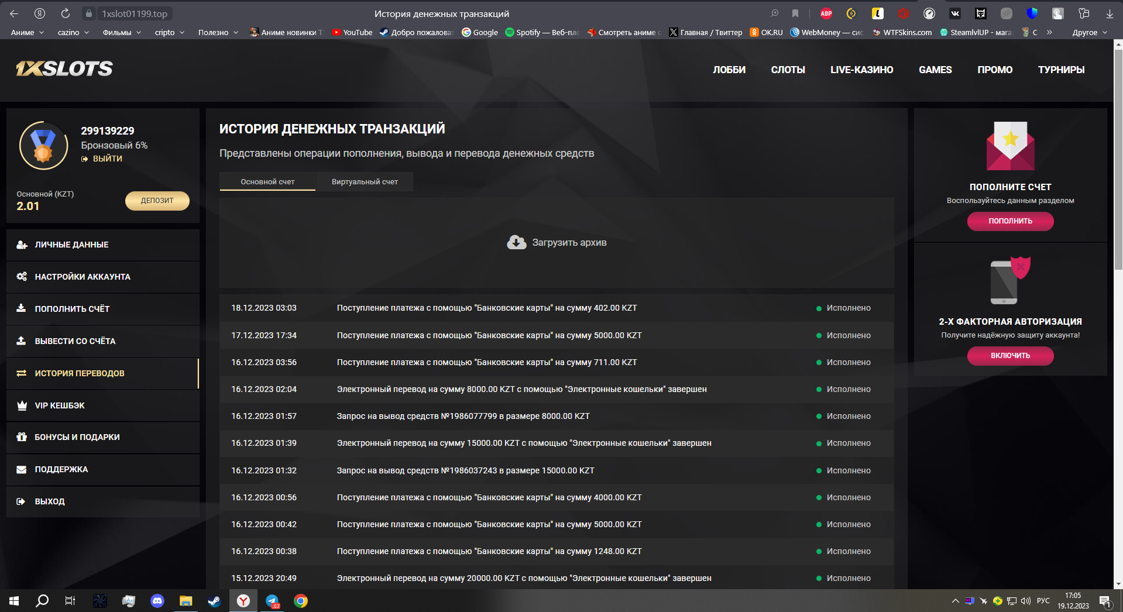Open ВЫВЕСТИ СО СЧЁТА in the sidebar

click(103, 341)
